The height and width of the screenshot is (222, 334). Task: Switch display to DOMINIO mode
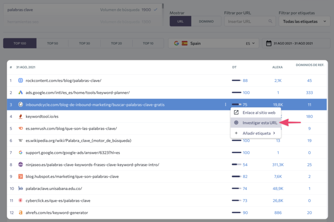click(206, 21)
